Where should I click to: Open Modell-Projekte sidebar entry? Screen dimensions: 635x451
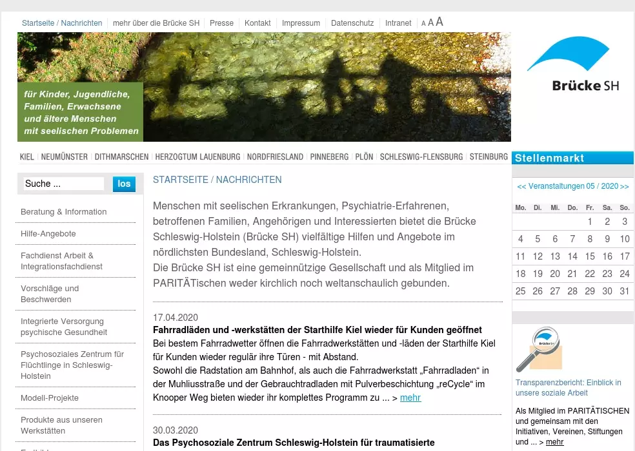click(50, 398)
